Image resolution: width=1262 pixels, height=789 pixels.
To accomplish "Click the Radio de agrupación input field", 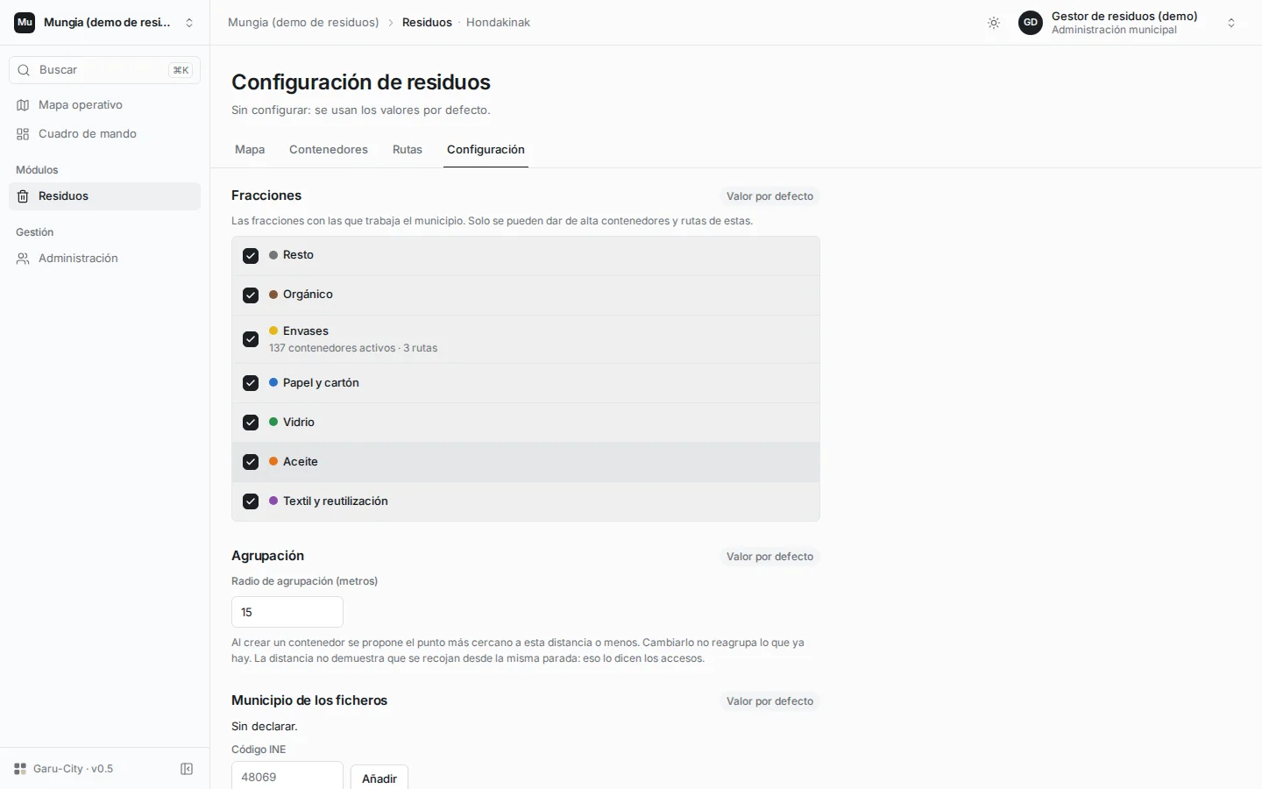I will pyautogui.click(x=287, y=612).
